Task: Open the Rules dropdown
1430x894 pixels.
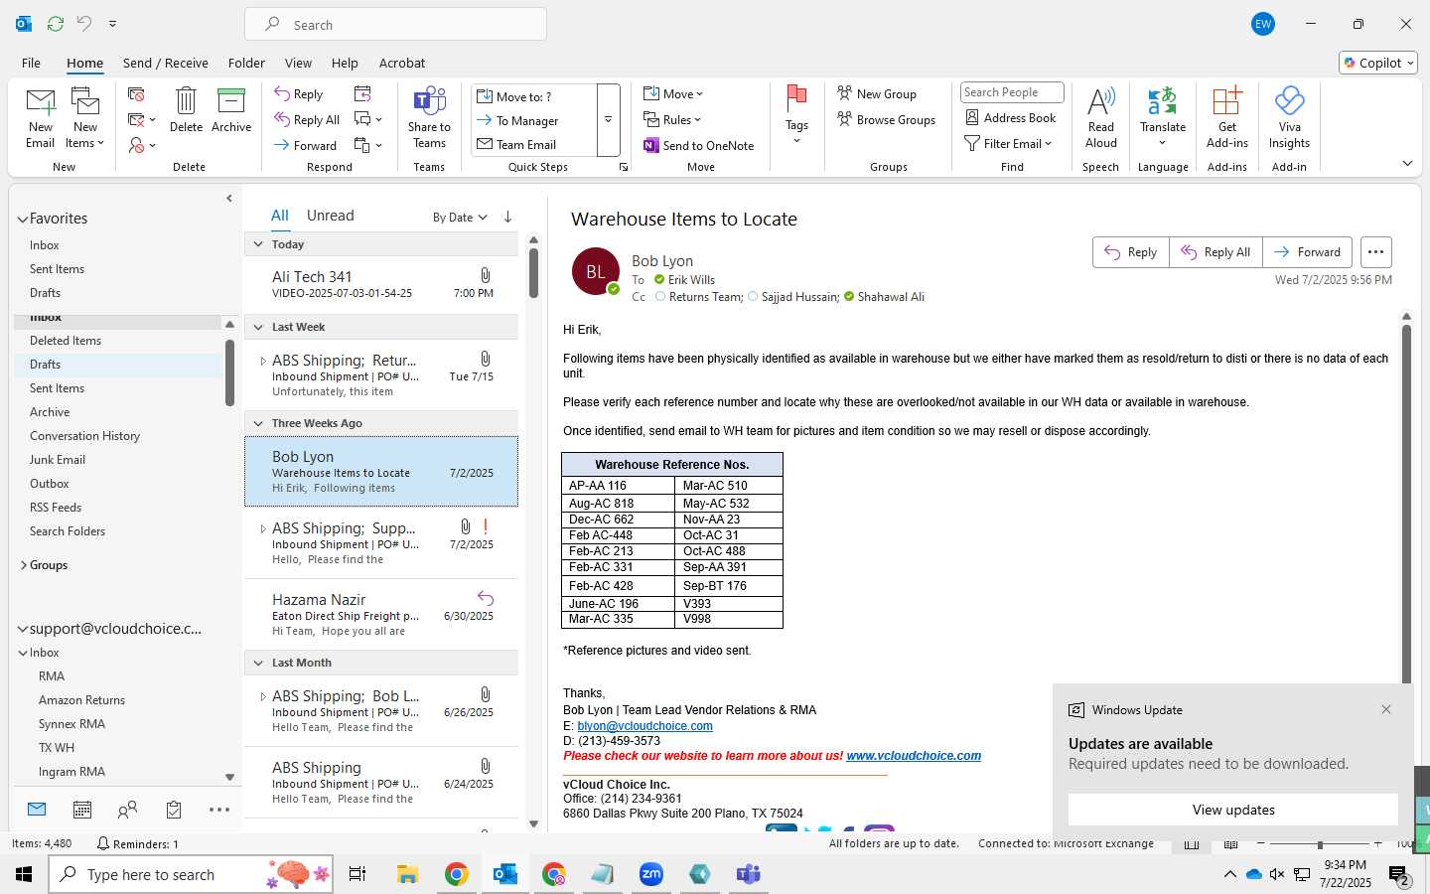Action: (x=672, y=120)
